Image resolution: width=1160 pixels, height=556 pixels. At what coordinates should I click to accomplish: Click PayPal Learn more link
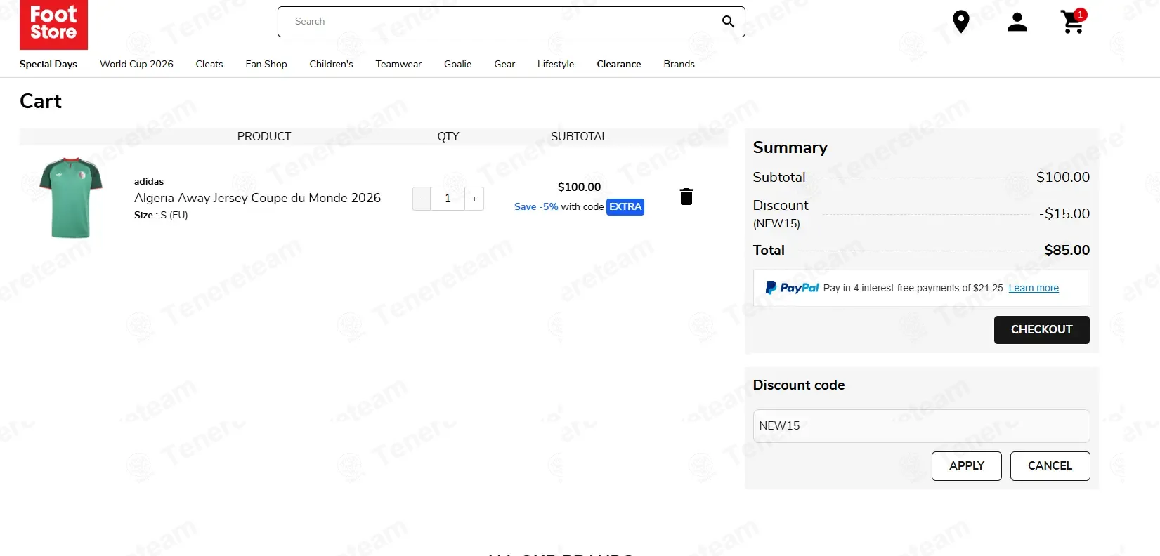(x=1034, y=288)
